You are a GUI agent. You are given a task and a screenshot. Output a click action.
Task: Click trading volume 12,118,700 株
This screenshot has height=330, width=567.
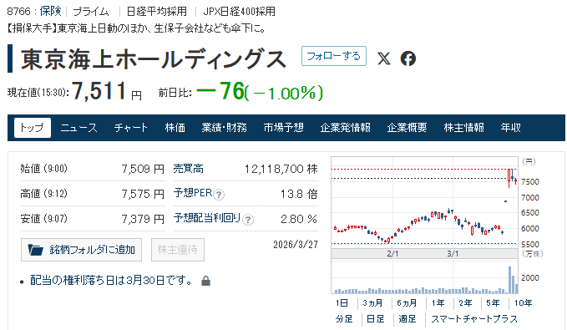(281, 169)
